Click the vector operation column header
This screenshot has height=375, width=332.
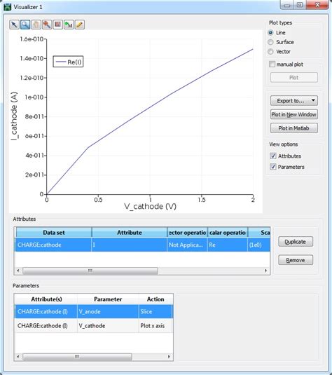pyautogui.click(x=187, y=233)
